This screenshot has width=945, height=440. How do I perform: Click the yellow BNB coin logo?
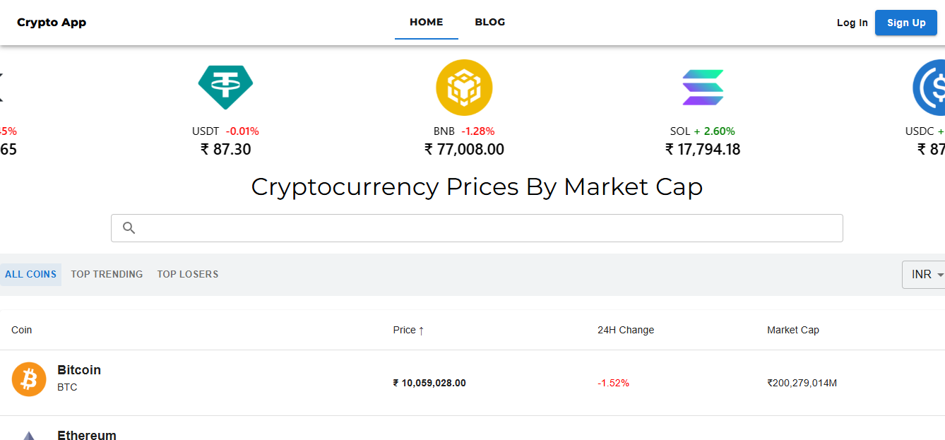coord(464,88)
